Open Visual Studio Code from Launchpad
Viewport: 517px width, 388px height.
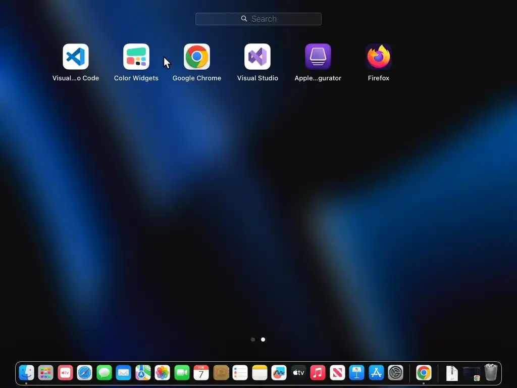pyautogui.click(x=76, y=57)
